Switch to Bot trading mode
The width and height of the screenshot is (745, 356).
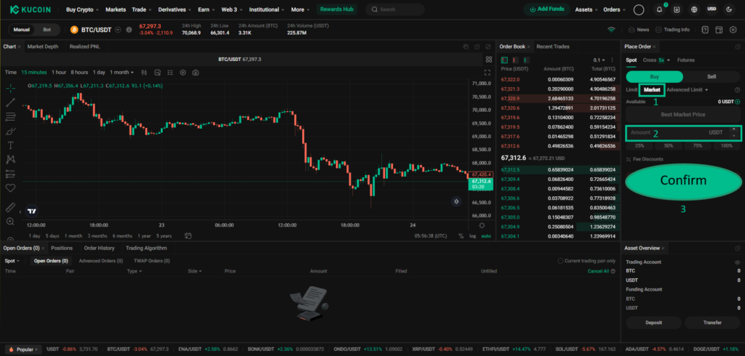47,30
